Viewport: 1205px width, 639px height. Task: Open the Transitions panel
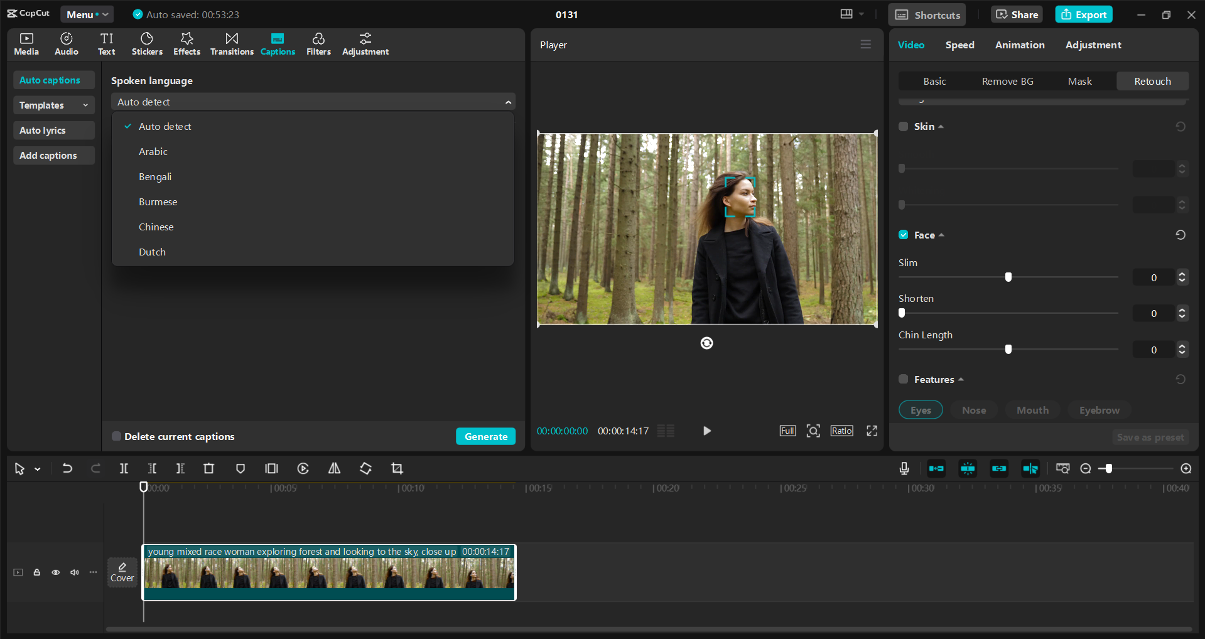(x=232, y=44)
